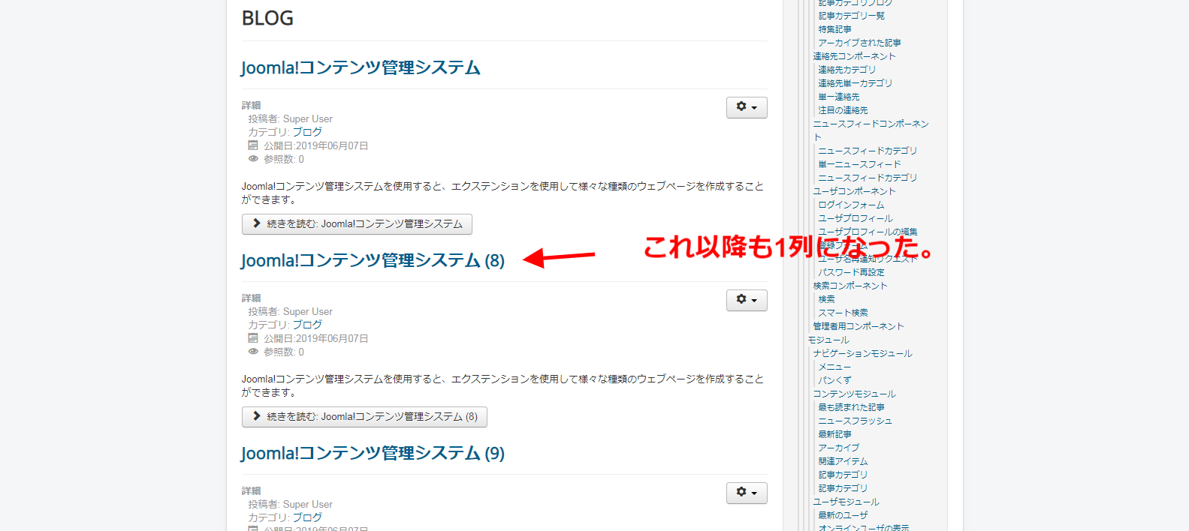The image size is (1189, 531).
Task: Click calendar icon in article (8) details
Action: [x=253, y=338]
